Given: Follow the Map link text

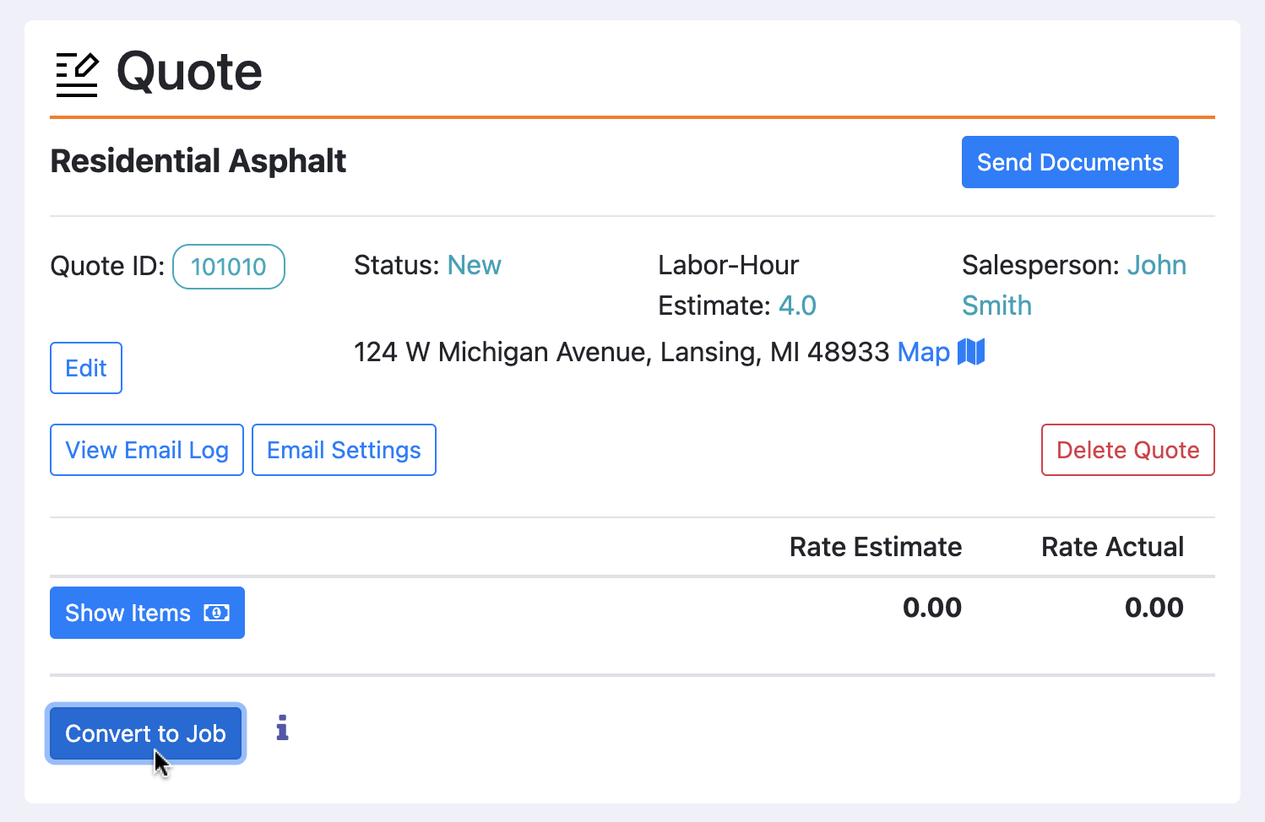Looking at the screenshot, I should [x=923, y=352].
